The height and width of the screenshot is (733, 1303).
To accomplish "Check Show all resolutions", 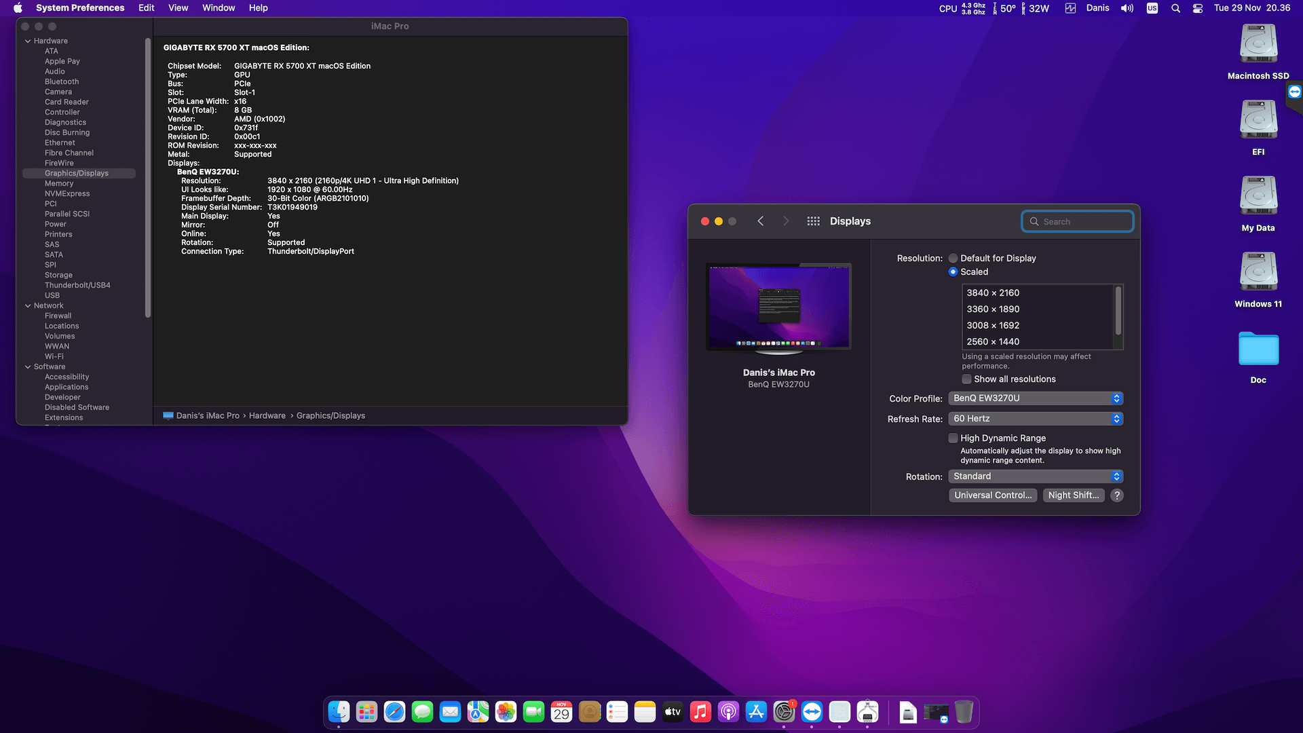I will pos(966,379).
